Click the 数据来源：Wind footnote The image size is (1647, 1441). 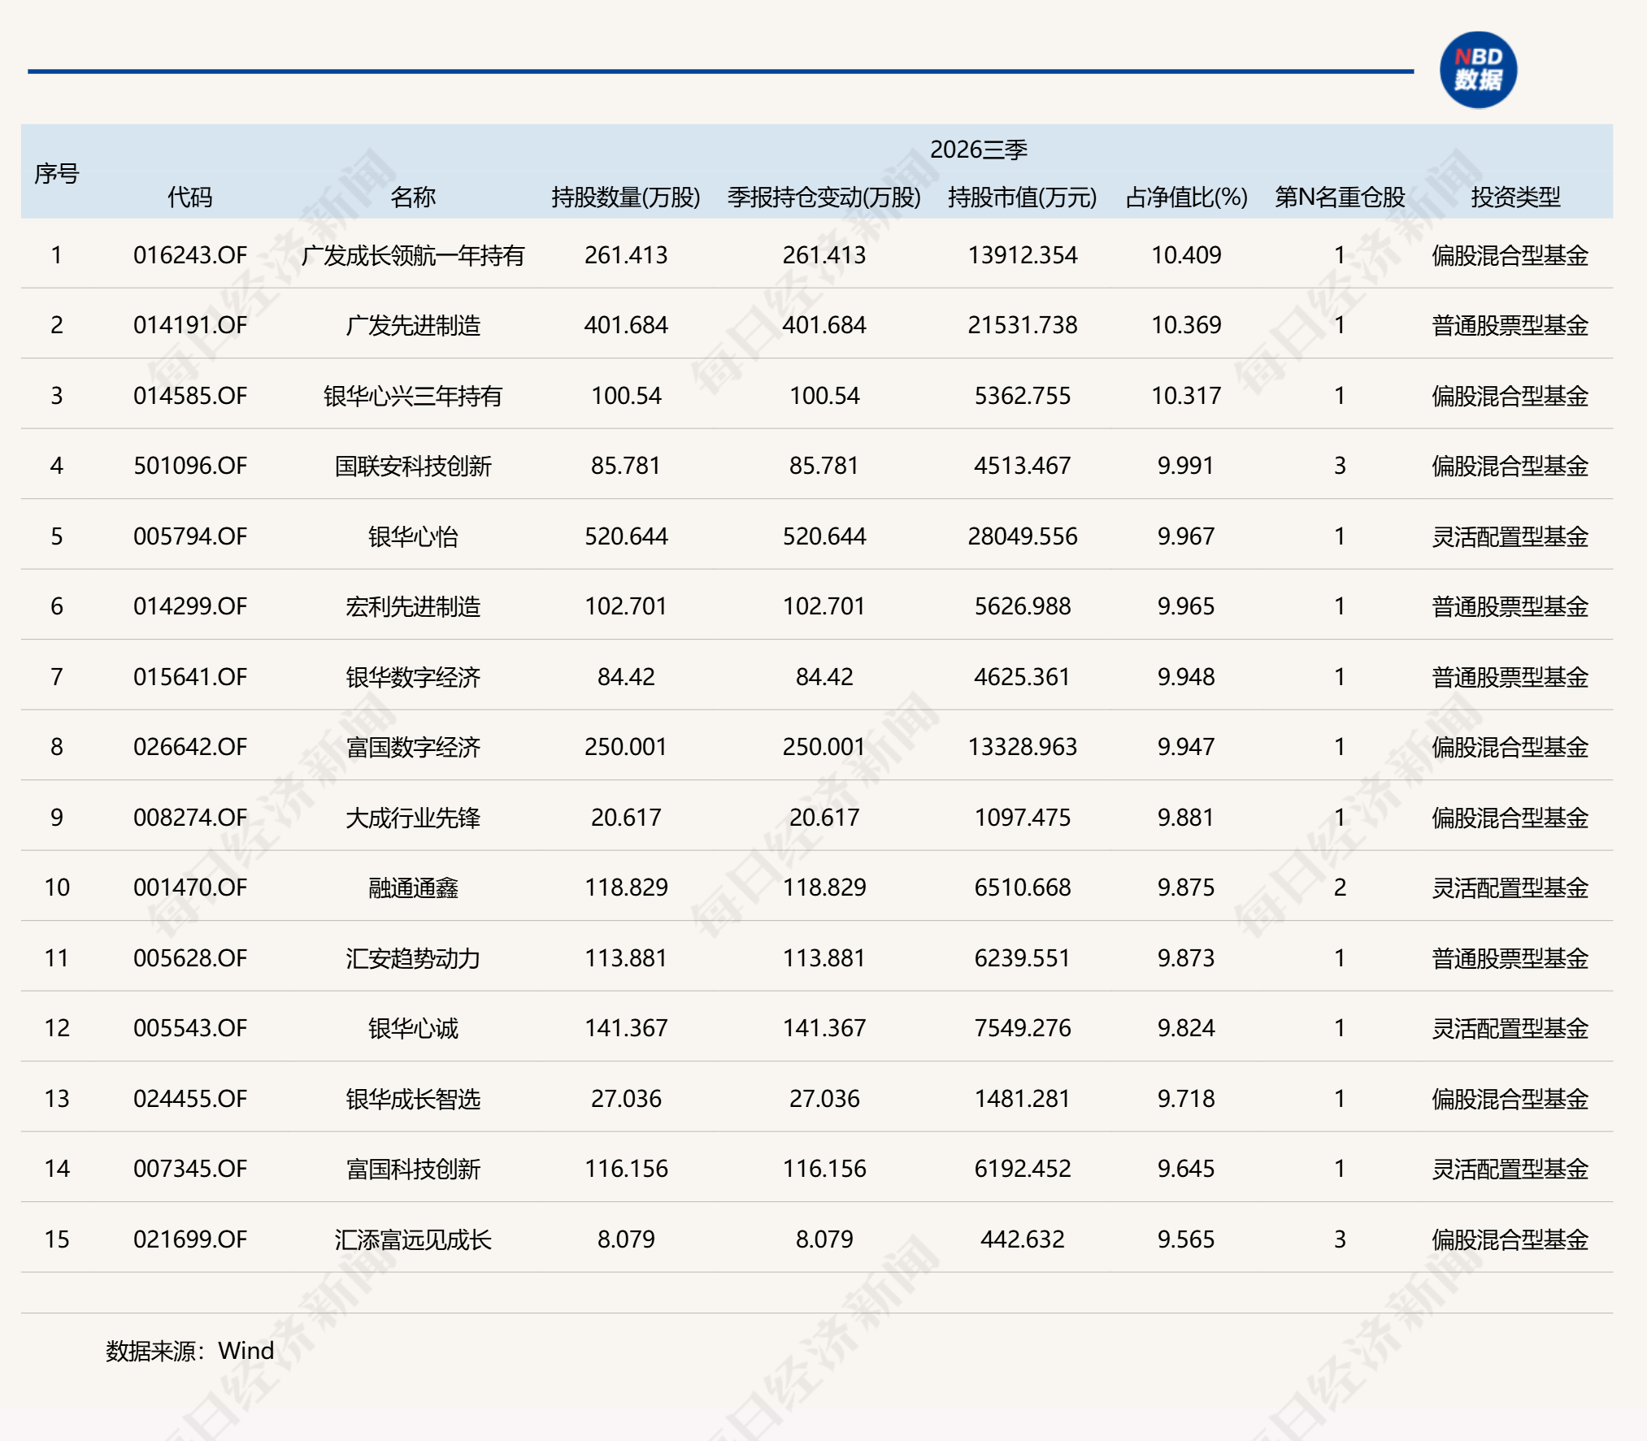pyautogui.click(x=189, y=1351)
